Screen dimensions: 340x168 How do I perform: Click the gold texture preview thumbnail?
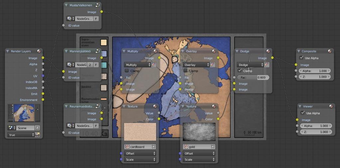(199, 132)
